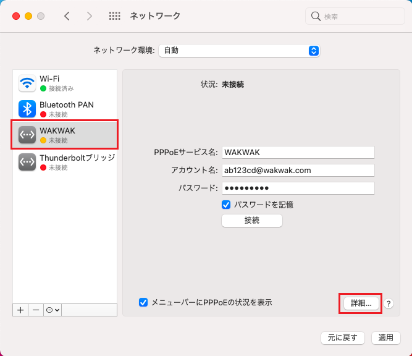Image resolution: width=412 pixels, height=356 pixels.
Task: Go back with the left chevron arrow
Action: [x=67, y=16]
